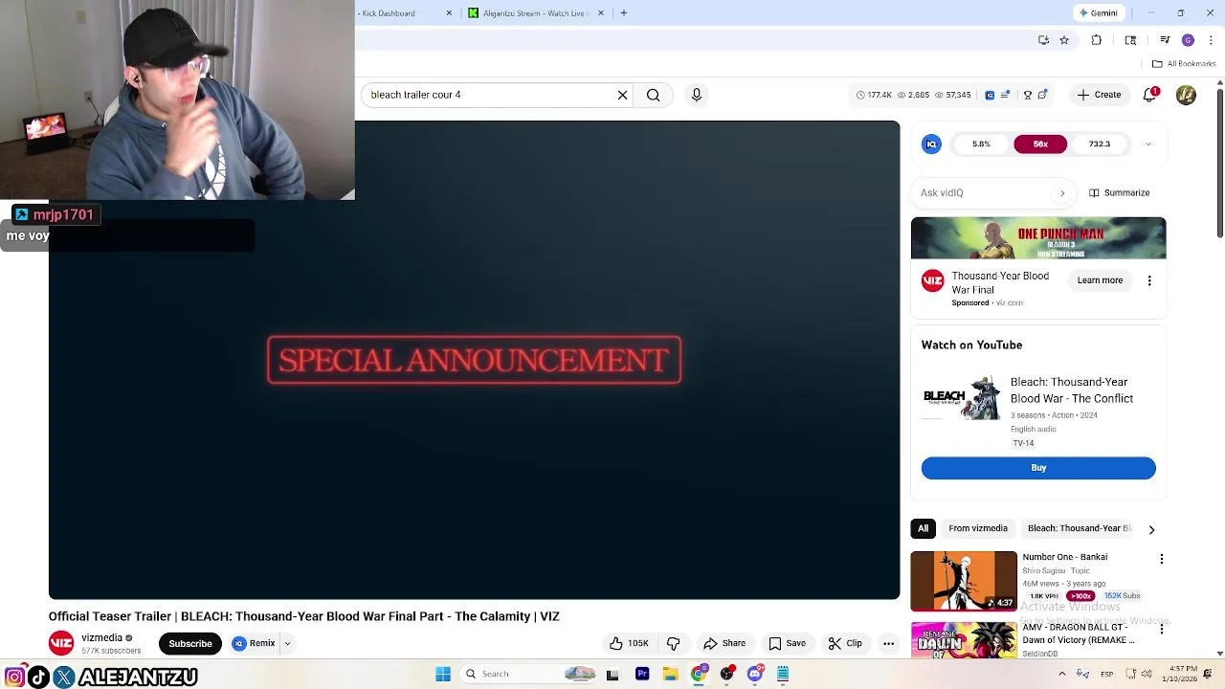Open Chrome extensions puzzle icon
The image size is (1225, 689).
point(1097,40)
